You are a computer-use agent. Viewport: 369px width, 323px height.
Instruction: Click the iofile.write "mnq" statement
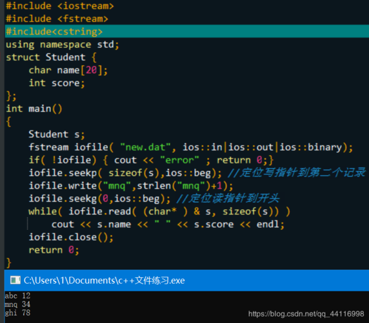tap(130, 185)
